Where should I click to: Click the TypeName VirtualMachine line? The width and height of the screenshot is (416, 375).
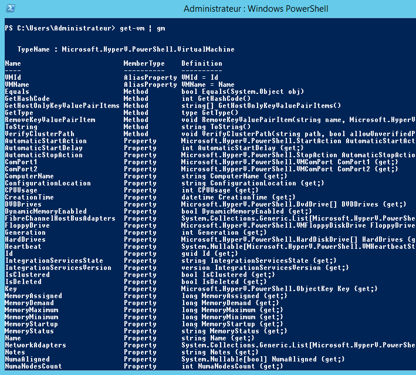tap(126, 49)
